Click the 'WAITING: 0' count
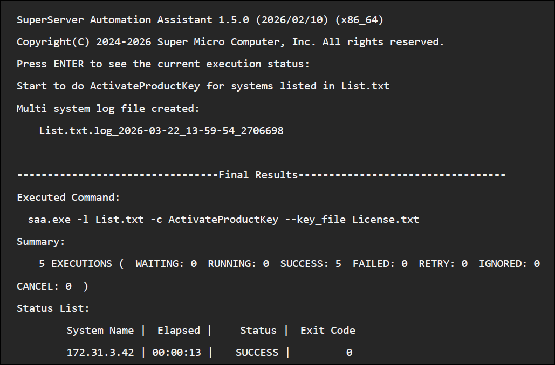The width and height of the screenshot is (555, 365). coord(166,264)
